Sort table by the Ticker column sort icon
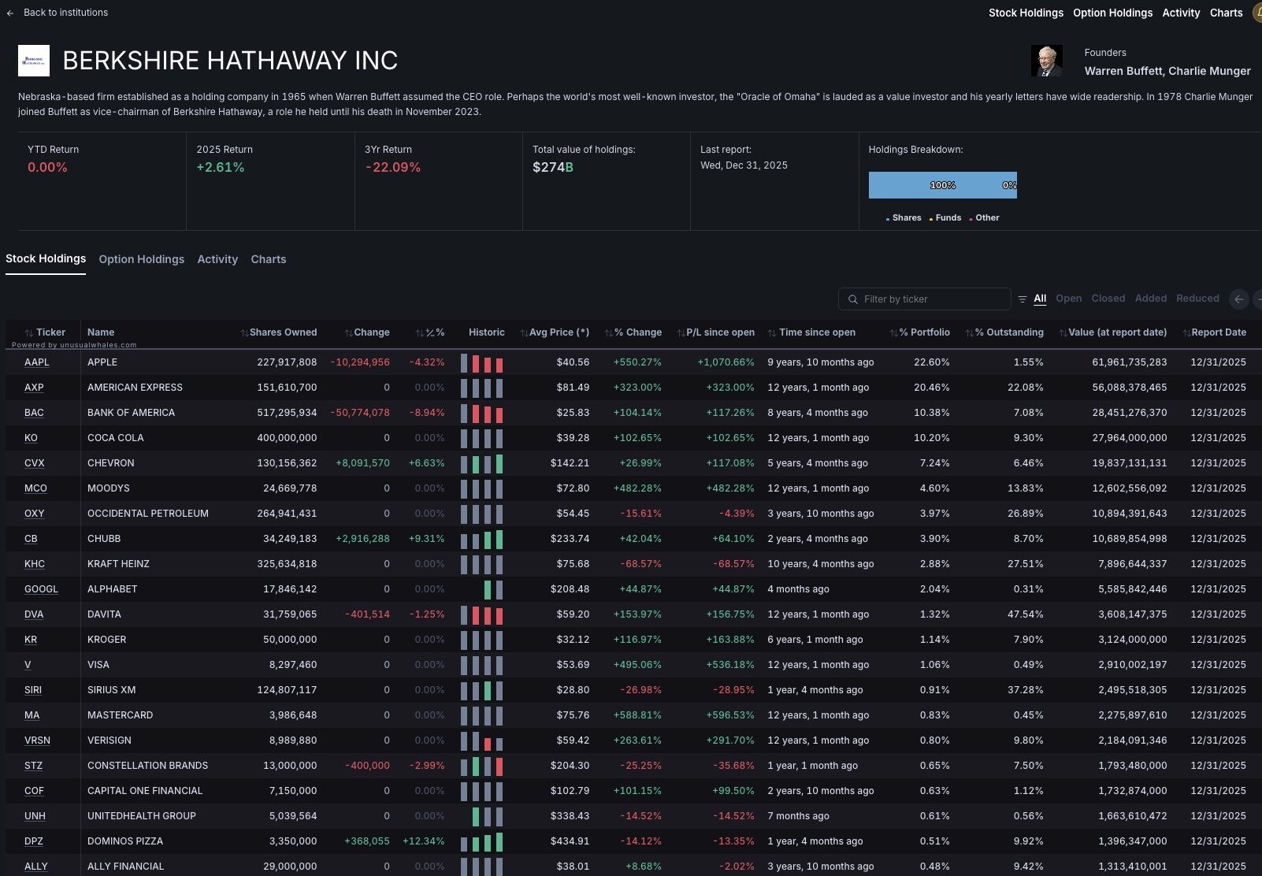Image resolution: width=1262 pixels, height=876 pixels. click(x=29, y=333)
